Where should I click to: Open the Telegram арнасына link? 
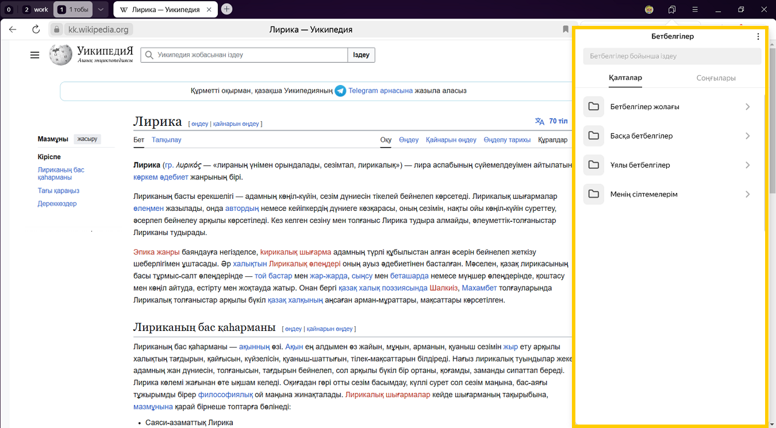click(x=380, y=91)
